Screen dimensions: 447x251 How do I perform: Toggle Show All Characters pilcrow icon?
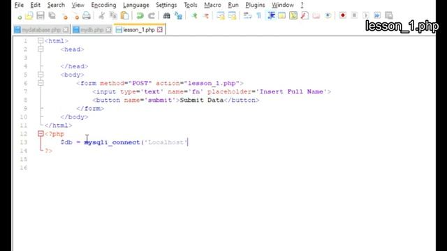pyautogui.click(x=259, y=15)
